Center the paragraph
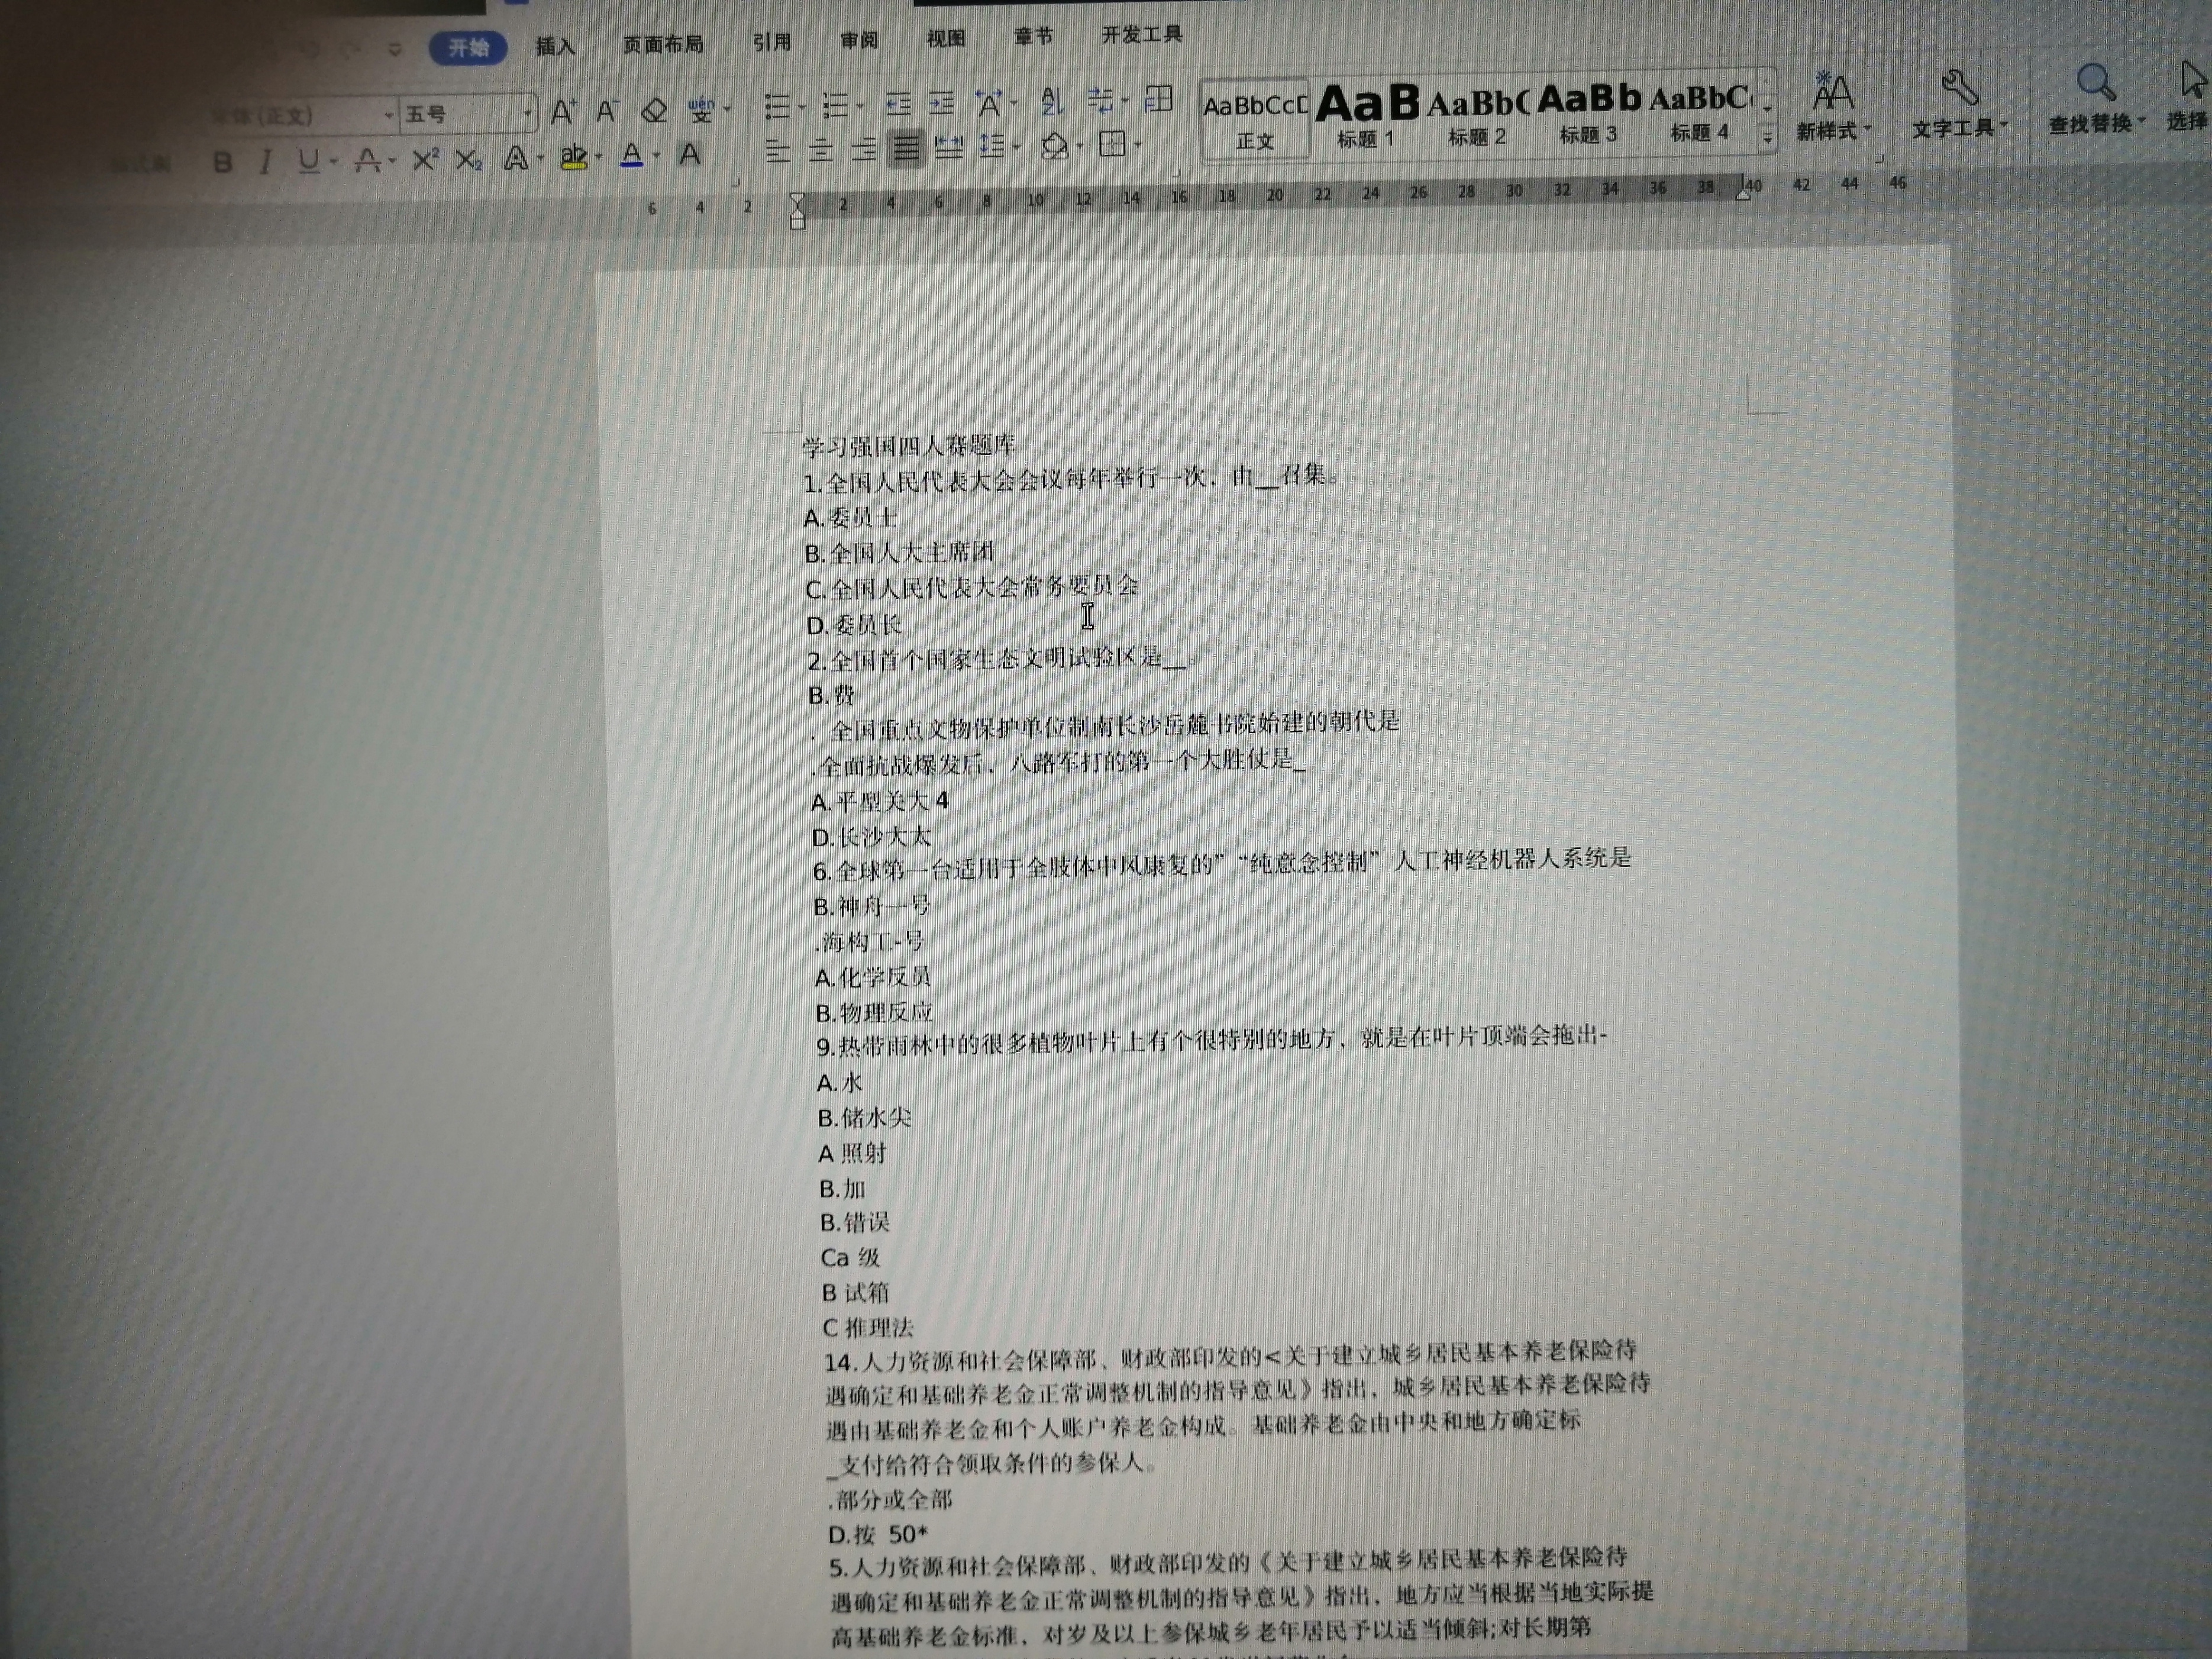The height and width of the screenshot is (1659, 2212). (x=821, y=150)
